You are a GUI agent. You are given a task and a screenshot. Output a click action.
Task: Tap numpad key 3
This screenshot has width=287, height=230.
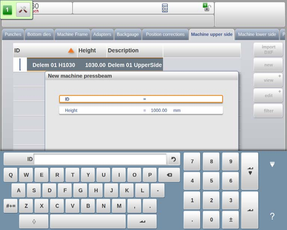point(231,200)
